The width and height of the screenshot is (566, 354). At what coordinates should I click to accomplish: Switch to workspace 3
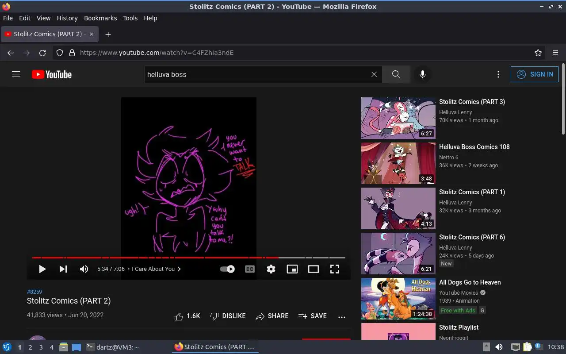click(41, 347)
